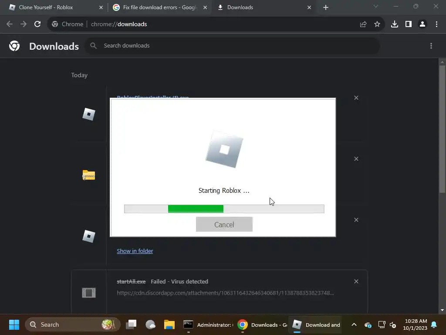Open the Chrome profile menu
The width and height of the screenshot is (446, 335).
[x=422, y=24]
